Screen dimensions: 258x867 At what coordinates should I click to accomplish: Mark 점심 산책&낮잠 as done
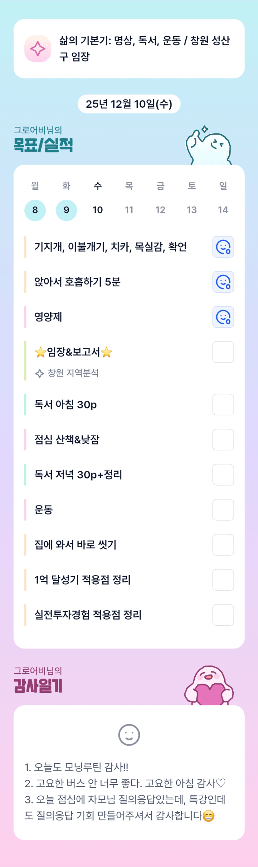[223, 439]
